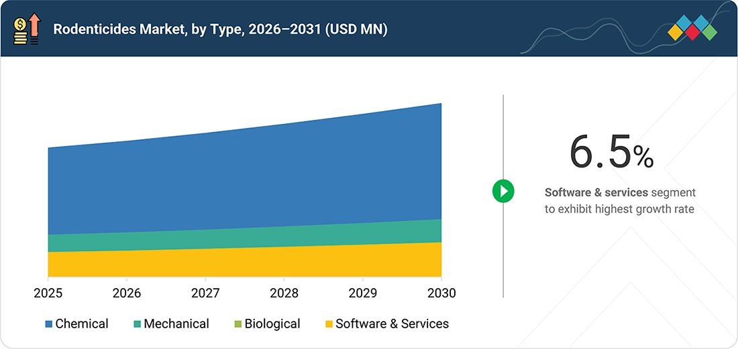Click the Mechanical legend label
Image resolution: width=738 pixels, height=349 pixels.
coord(176,324)
